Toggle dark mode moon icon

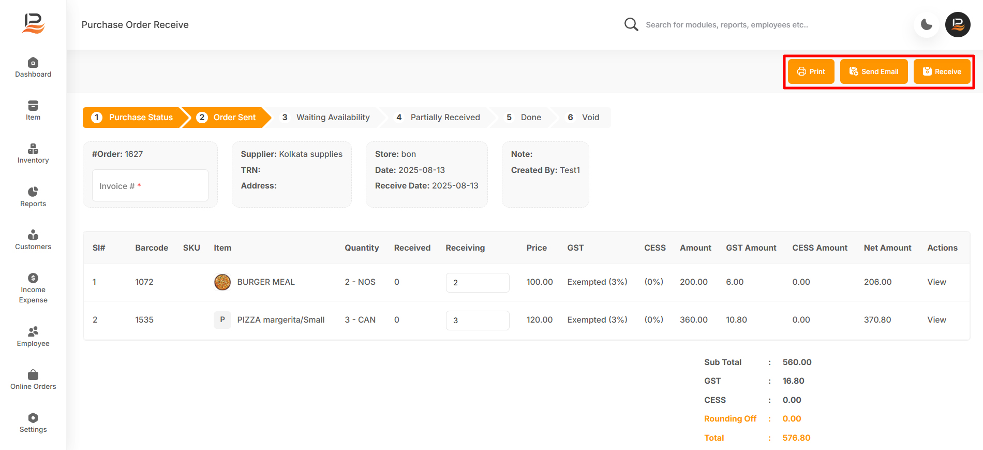(x=927, y=24)
